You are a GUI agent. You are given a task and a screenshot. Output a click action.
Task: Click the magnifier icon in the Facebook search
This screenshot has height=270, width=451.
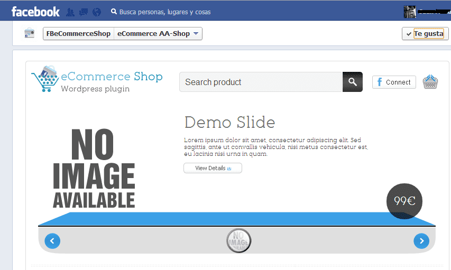[x=114, y=12]
